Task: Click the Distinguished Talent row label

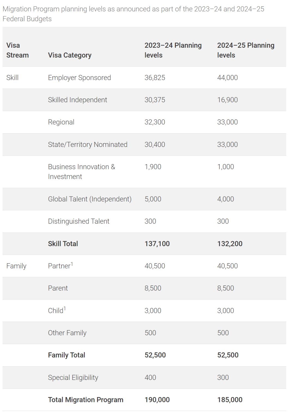Action: (x=79, y=221)
